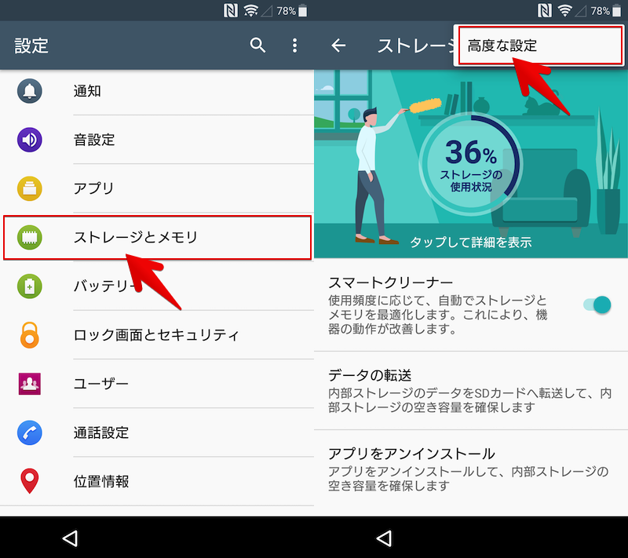628x558 pixels.
Task: Tap タップして詳細を表示 text on banner
Action: 471,242
